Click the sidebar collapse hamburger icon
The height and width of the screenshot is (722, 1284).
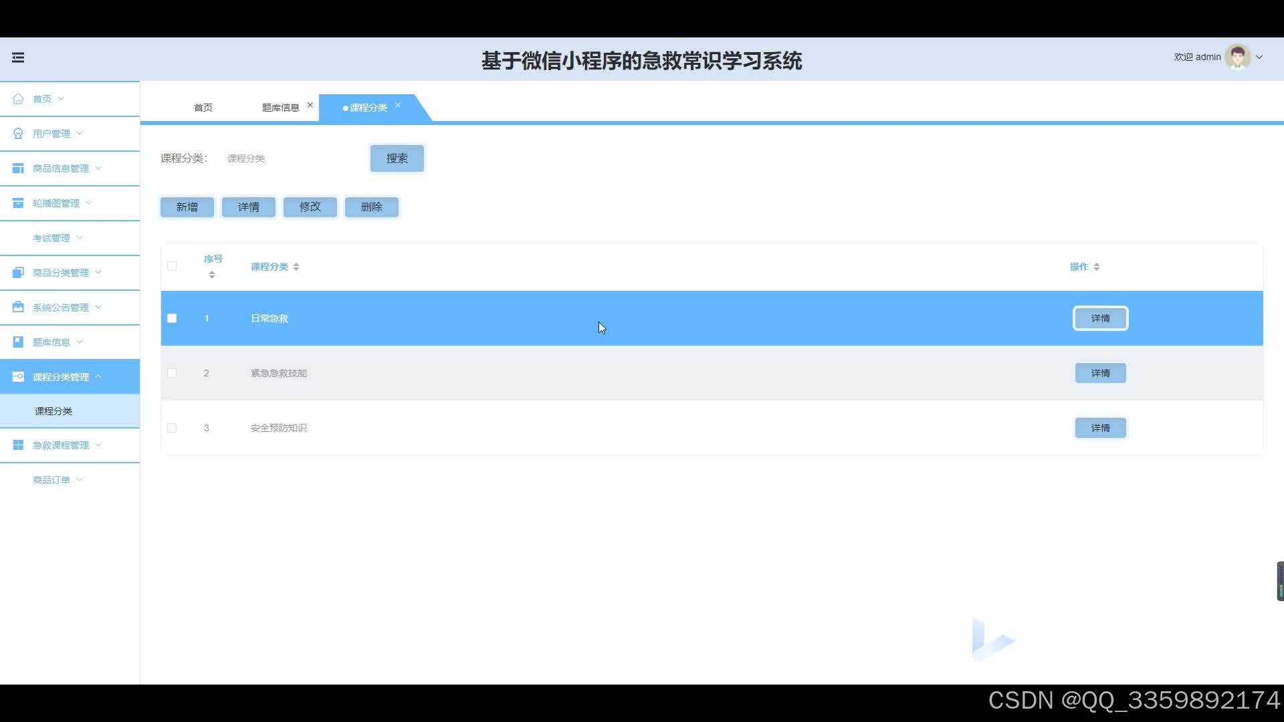[18, 57]
